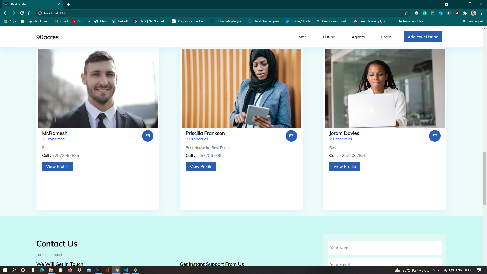
Task: Go to the browser home page icon
Action: 30,13
